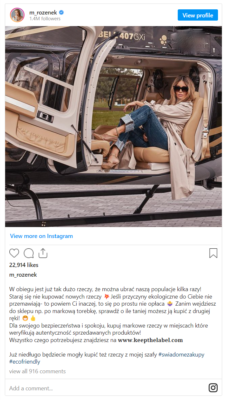Like the post with the heart icon
The image size is (227, 400).
(x=14, y=253)
